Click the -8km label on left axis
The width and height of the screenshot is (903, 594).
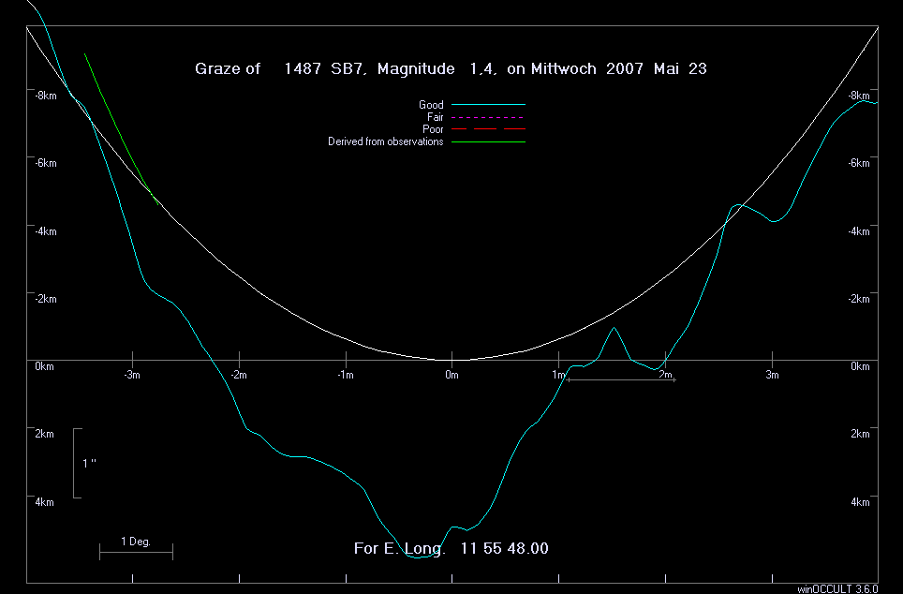click(x=45, y=96)
